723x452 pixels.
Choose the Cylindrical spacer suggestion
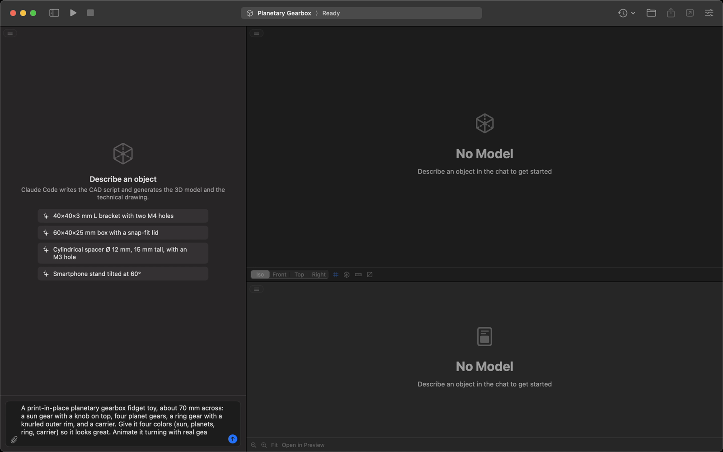click(x=123, y=253)
